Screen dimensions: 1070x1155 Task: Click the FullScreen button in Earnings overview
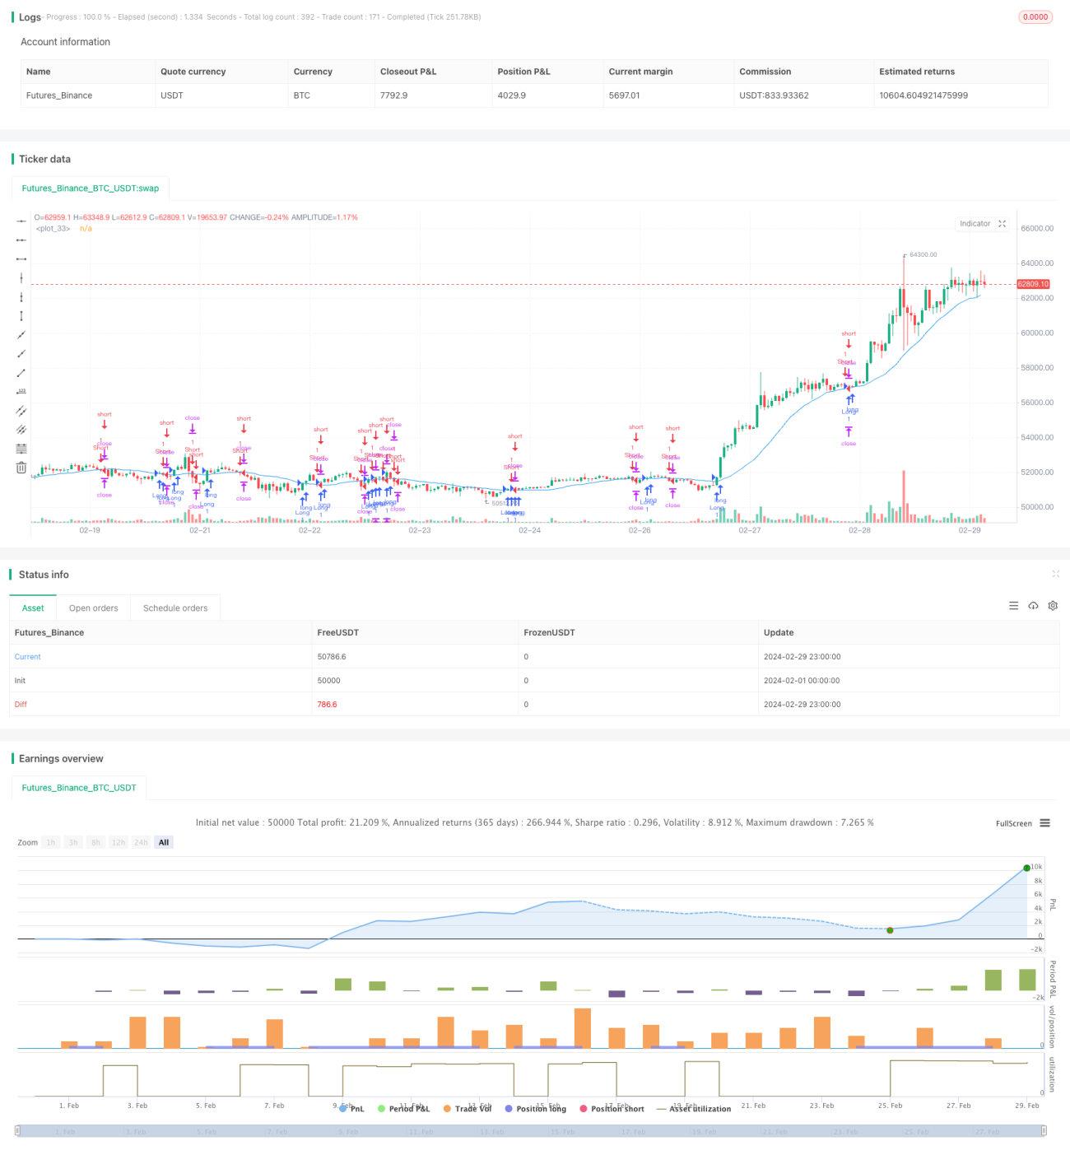click(x=1014, y=823)
